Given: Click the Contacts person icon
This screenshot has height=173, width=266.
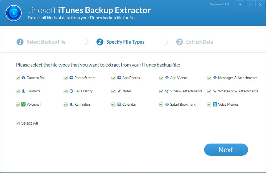Looking at the screenshot, I should pos(23,91).
